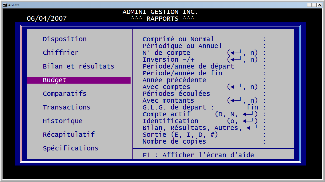
Task: Click the Périodique ou Annuel field
Action: click(182, 46)
